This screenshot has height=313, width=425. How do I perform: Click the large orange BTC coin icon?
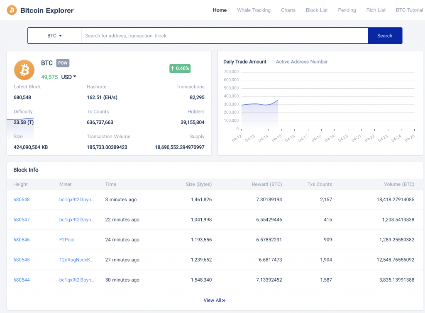pos(24,70)
